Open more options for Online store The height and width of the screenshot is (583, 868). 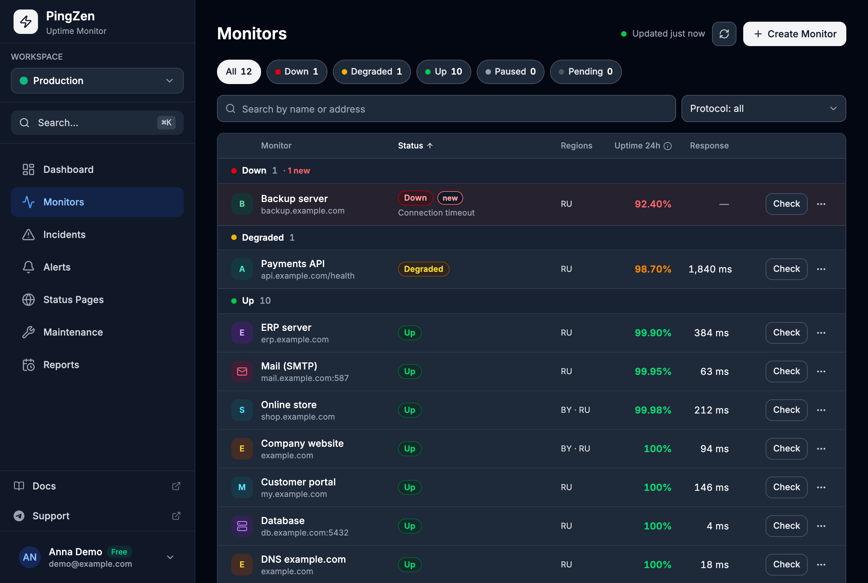821,410
